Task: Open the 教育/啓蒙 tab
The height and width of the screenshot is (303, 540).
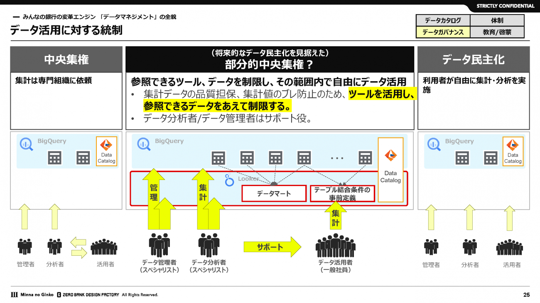Action: click(497, 32)
